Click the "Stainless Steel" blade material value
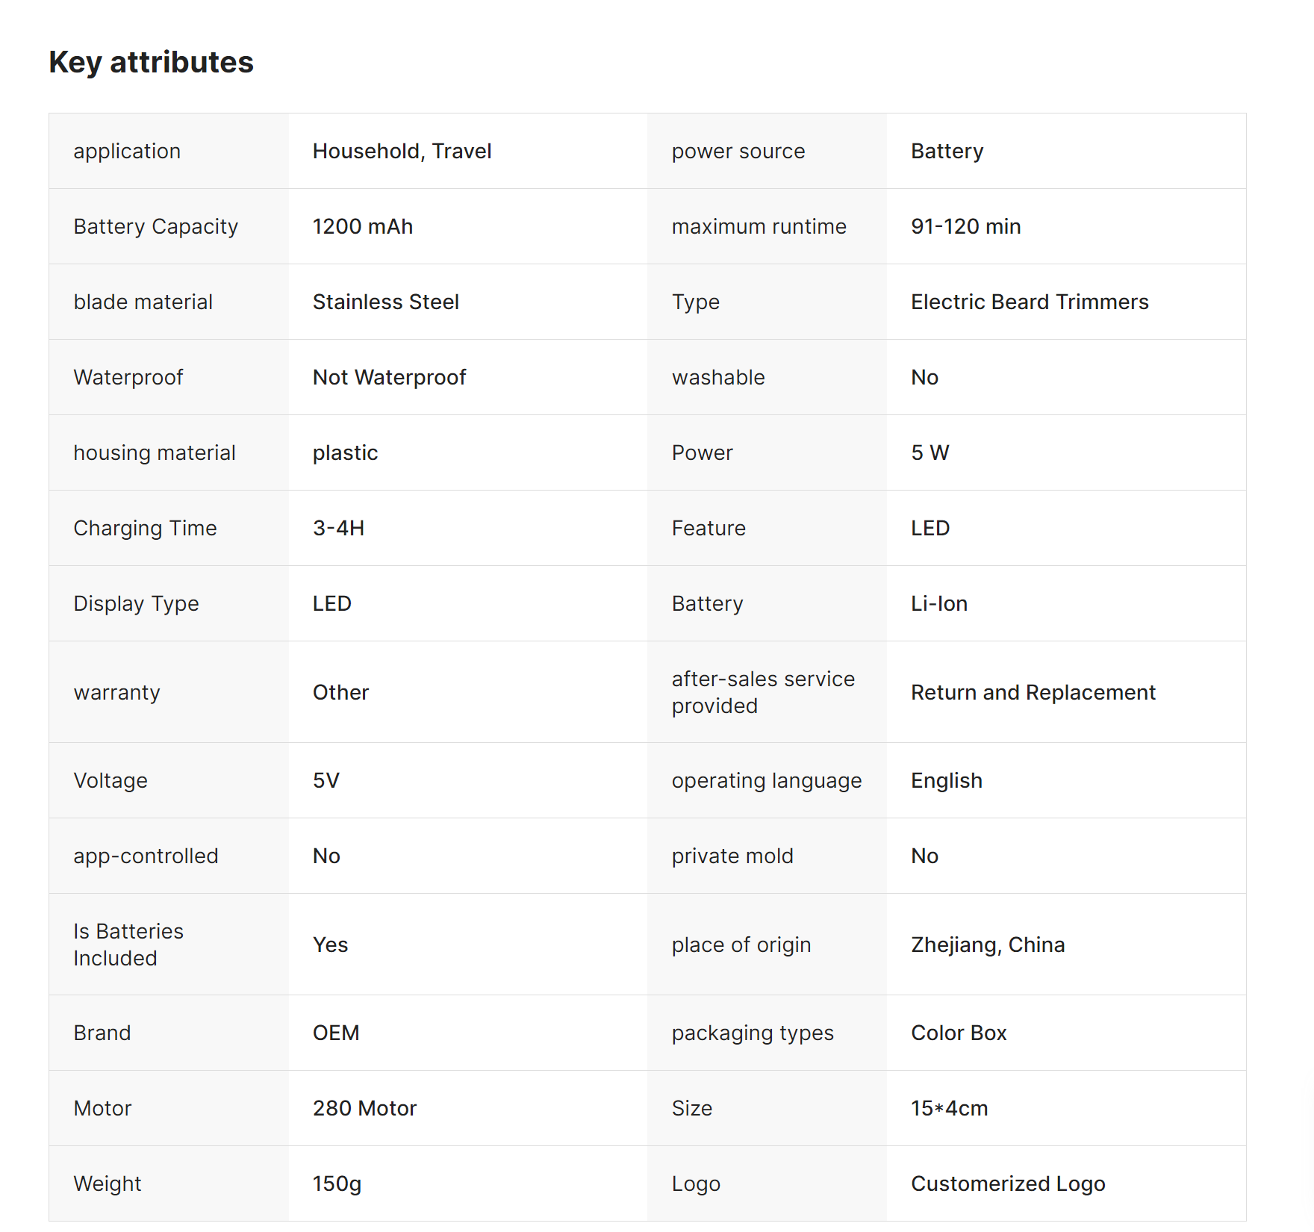This screenshot has height=1232, width=1314. [385, 302]
